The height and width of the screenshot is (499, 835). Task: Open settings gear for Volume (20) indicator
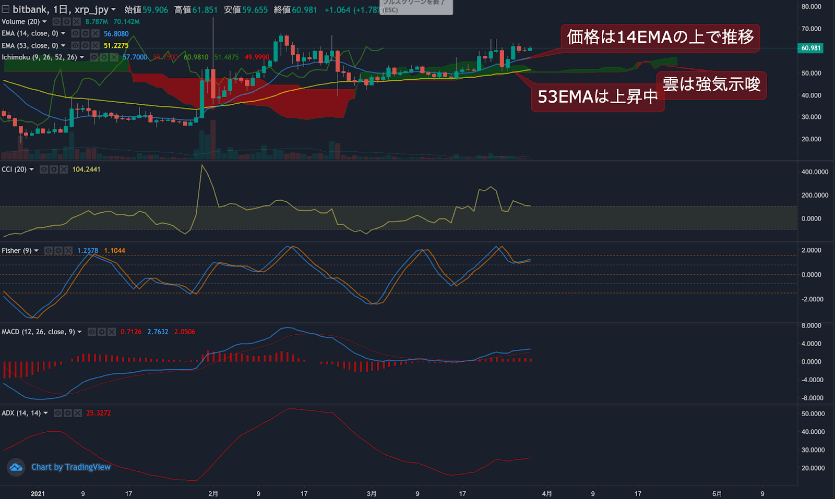[67, 22]
